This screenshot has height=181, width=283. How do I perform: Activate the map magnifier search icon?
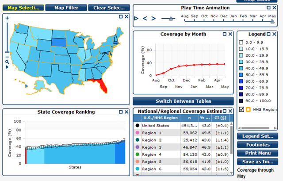(x=7, y=62)
